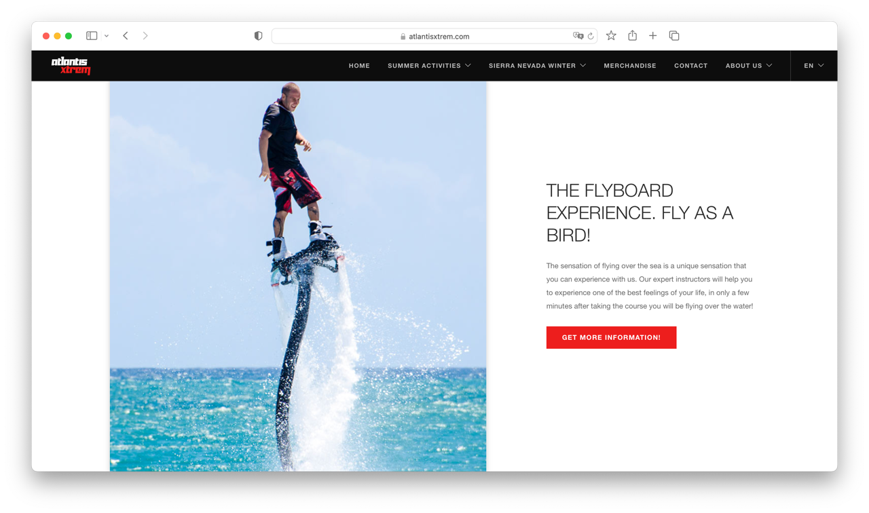Click the flyboard rider photo
This screenshot has height=513, width=869.
pos(298,276)
